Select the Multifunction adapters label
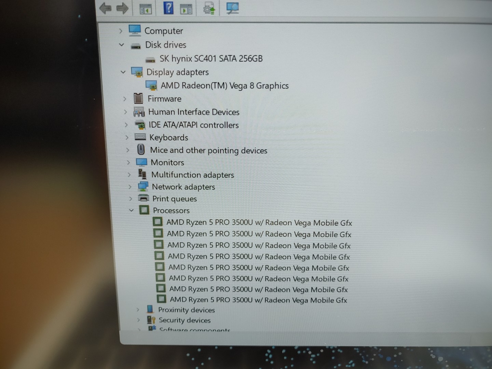The image size is (492, 369). pyautogui.click(x=193, y=175)
